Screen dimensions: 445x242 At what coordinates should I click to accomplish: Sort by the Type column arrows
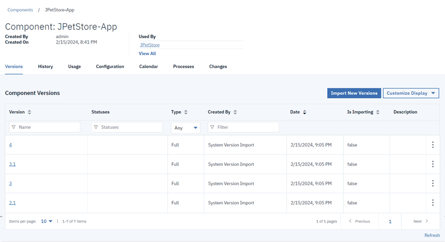tap(186, 112)
